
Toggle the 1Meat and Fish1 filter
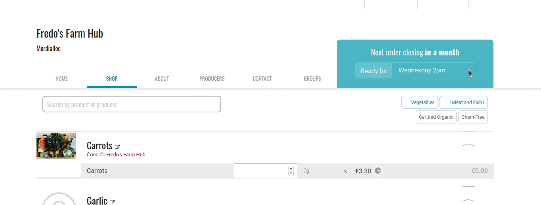click(464, 102)
